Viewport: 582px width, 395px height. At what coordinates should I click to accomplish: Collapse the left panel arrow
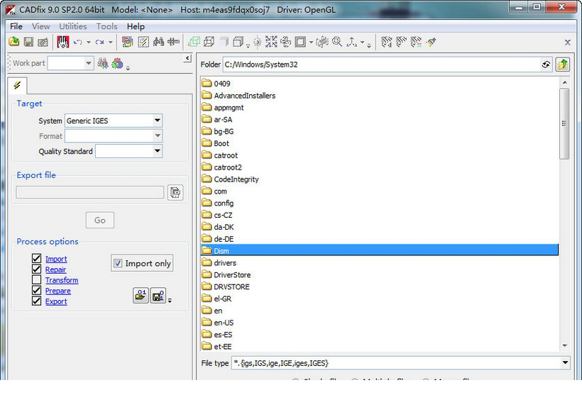click(187, 58)
